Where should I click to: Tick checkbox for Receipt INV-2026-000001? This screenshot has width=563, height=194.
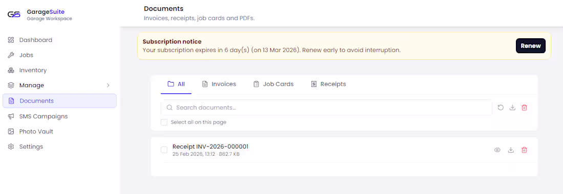pos(164,150)
